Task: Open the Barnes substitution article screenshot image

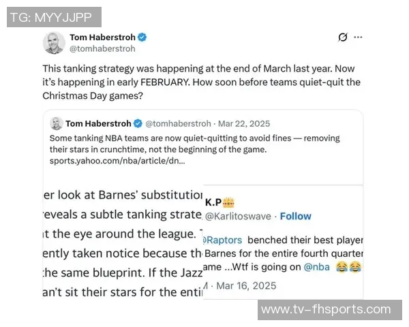Action: tap(123, 242)
